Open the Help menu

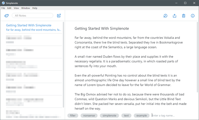tap(35, 8)
